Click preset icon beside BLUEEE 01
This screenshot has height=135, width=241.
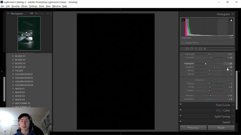click(x=13, y=56)
